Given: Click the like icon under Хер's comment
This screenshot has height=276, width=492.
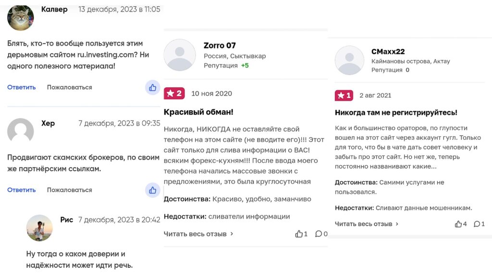Looking at the screenshot, I should pyautogui.click(x=152, y=190).
